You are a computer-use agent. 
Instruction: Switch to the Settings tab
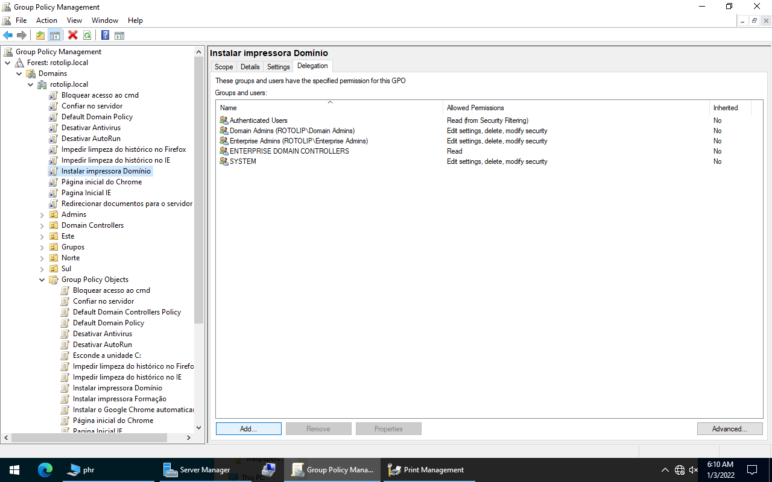(278, 67)
